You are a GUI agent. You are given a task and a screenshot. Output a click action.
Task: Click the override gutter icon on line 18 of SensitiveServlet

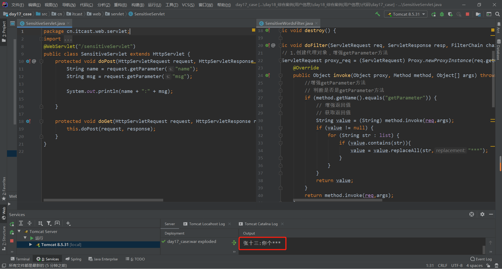pos(28,121)
